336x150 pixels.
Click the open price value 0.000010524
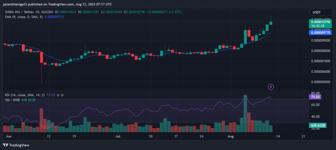pyautogui.click(x=67, y=12)
